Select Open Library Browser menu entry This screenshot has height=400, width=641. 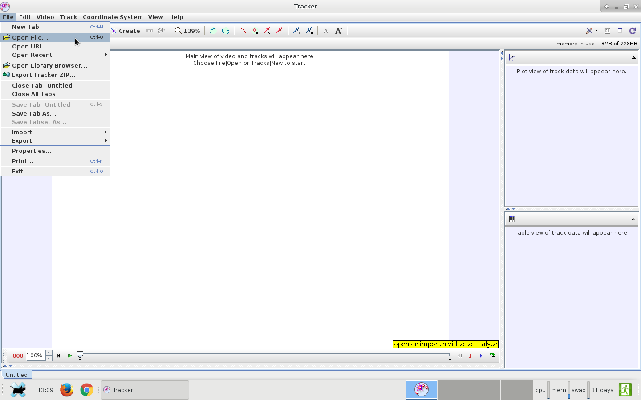(49, 65)
